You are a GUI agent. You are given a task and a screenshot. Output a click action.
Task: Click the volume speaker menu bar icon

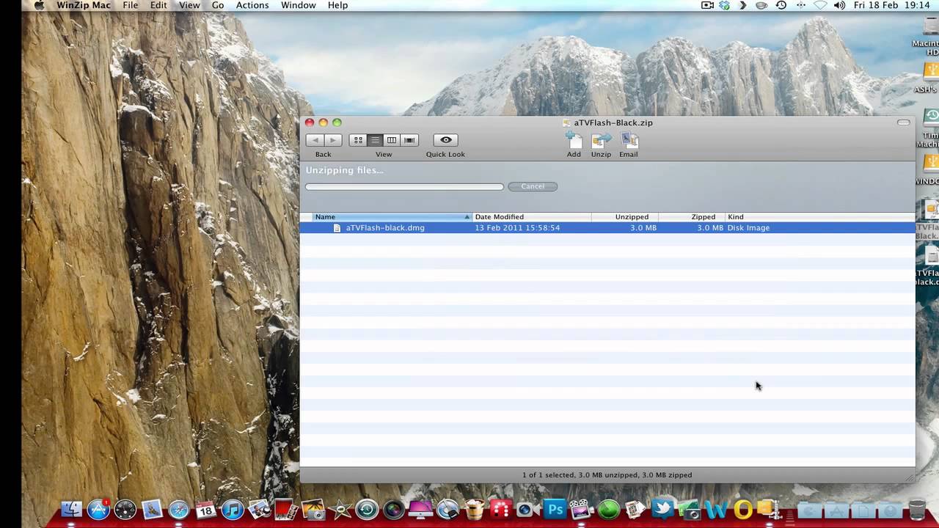[x=839, y=5]
